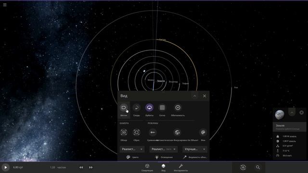Expand the Цвета (colors) section
308x173 pixels.
[x=132, y=157]
